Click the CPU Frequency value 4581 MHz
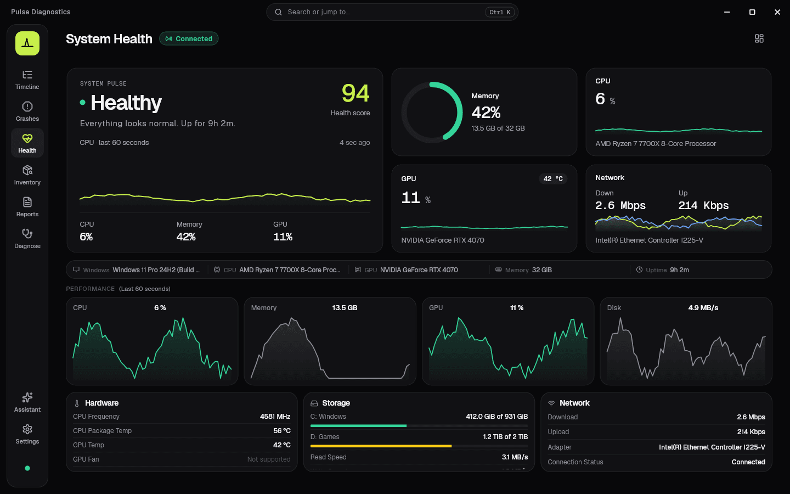 pos(275,417)
